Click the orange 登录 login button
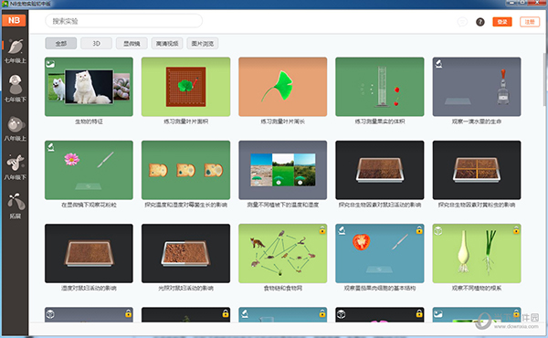The width and height of the screenshot is (548, 338). pyautogui.click(x=502, y=22)
